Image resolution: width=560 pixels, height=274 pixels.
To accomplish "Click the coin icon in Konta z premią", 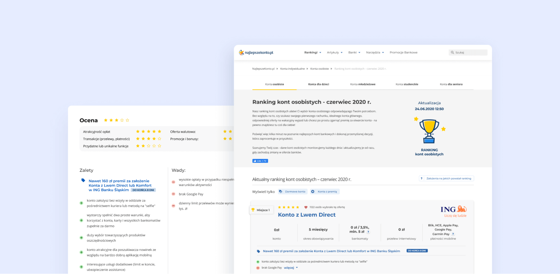I will click(313, 192).
